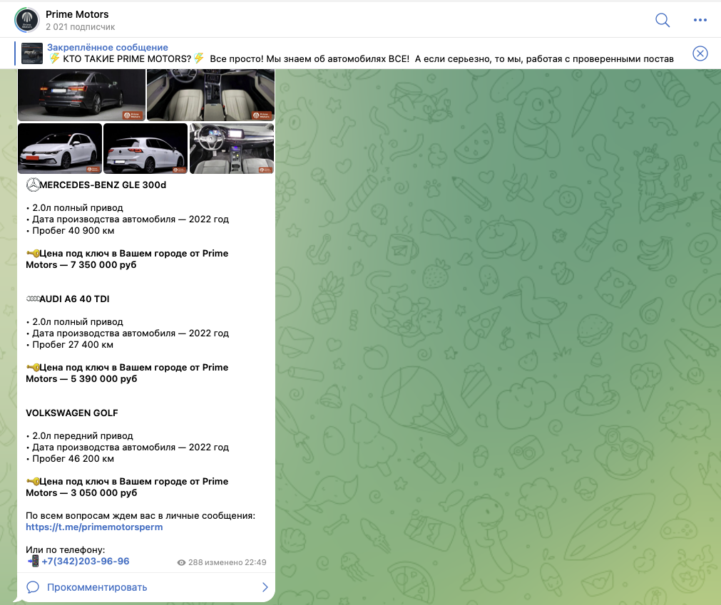Click the message timestamp 22:49
The image size is (721, 605).
click(255, 563)
